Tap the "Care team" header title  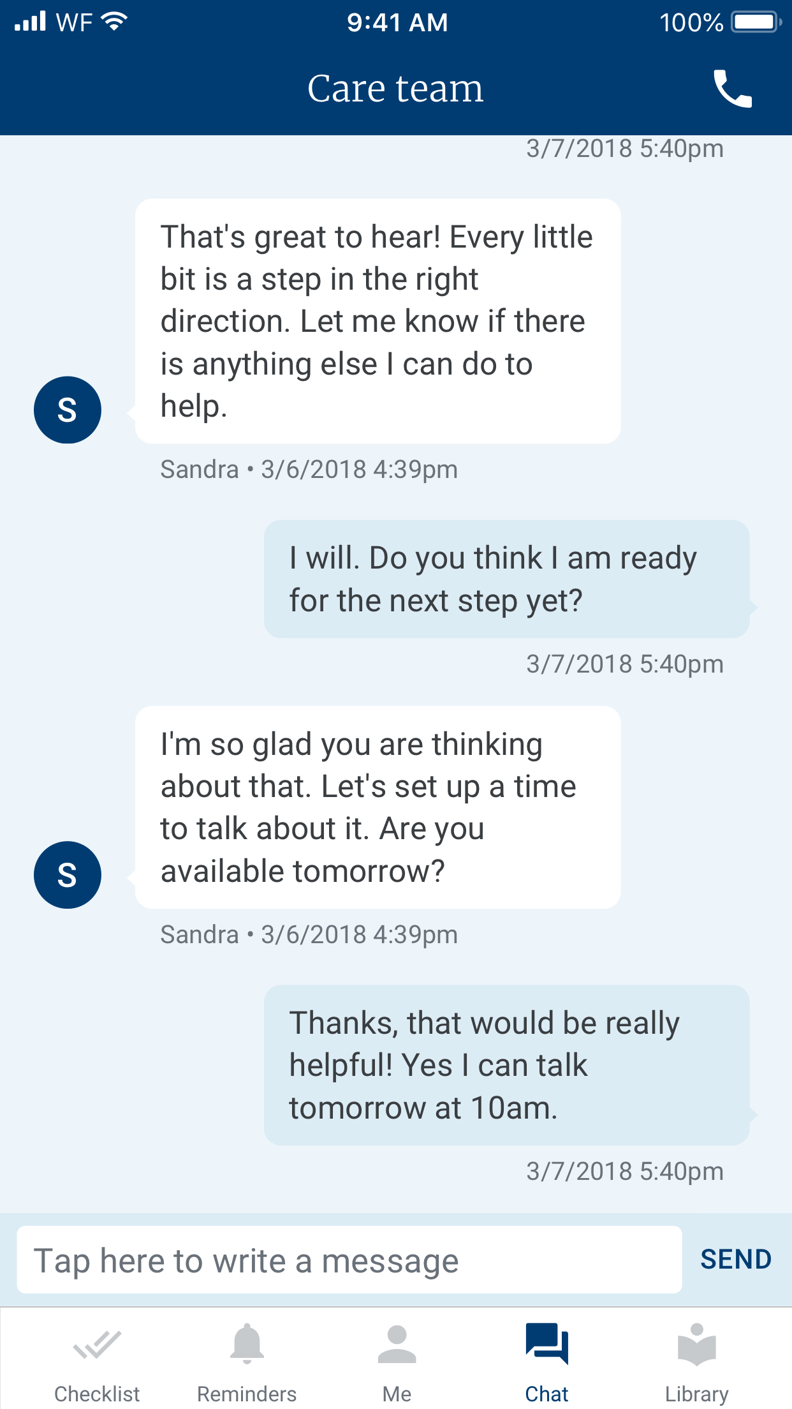pos(395,89)
